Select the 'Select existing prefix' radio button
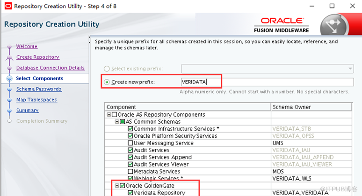 pos(107,69)
